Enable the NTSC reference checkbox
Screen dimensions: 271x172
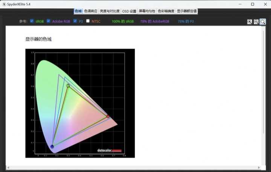coord(88,21)
